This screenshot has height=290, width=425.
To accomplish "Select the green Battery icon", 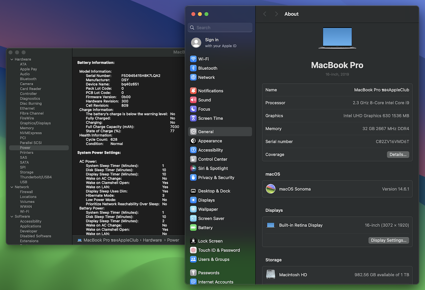I will click(x=193, y=228).
